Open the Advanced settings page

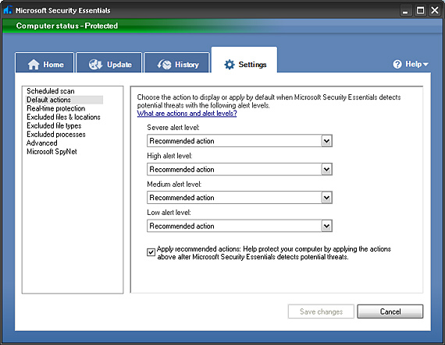41,143
